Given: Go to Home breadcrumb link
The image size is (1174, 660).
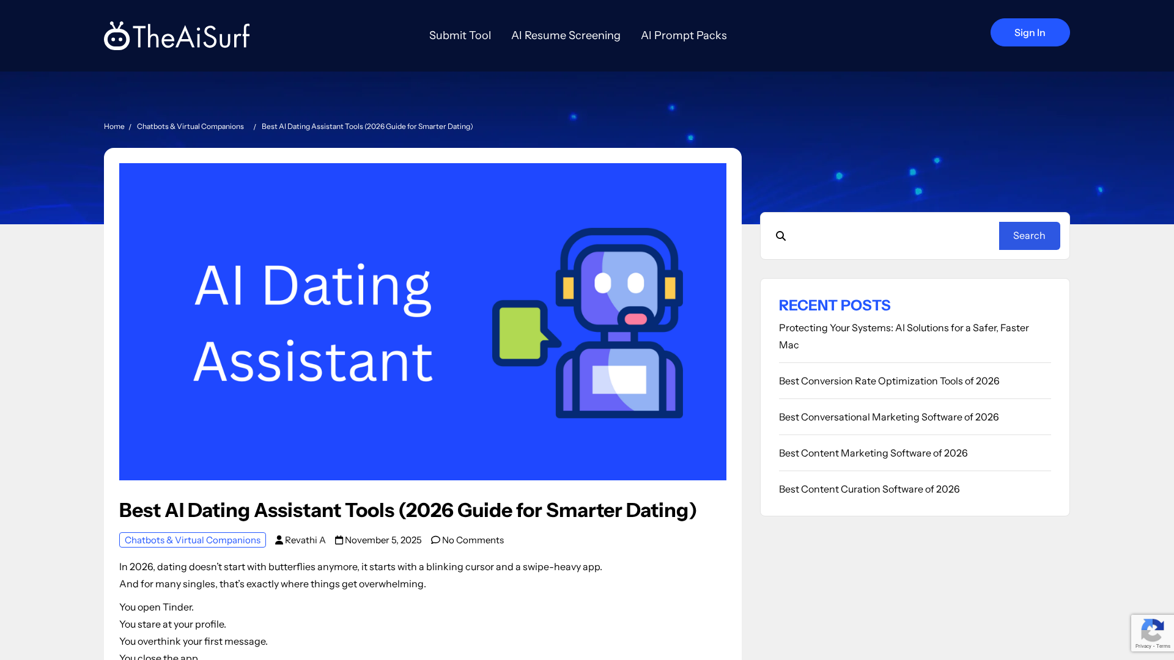Looking at the screenshot, I should click(x=114, y=127).
